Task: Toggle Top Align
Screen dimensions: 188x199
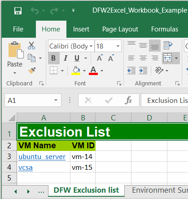Action: (131, 44)
